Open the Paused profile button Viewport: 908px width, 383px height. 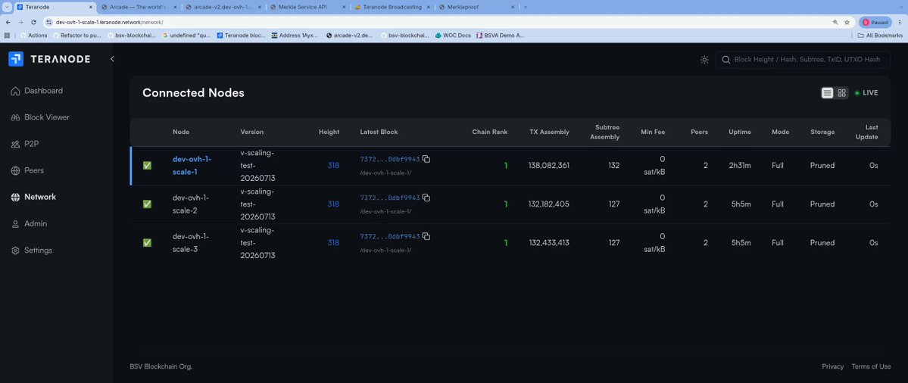pos(875,22)
